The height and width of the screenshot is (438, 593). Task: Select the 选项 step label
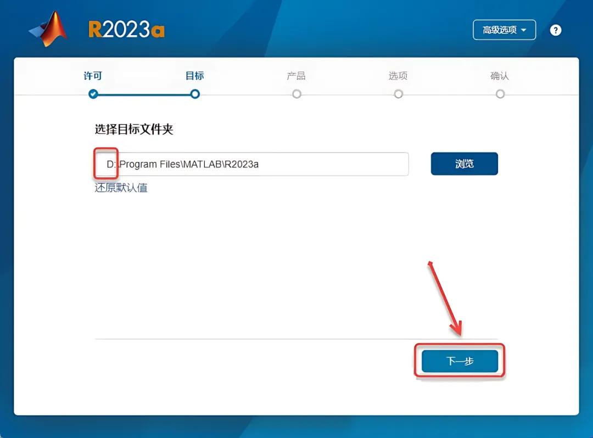(x=398, y=76)
